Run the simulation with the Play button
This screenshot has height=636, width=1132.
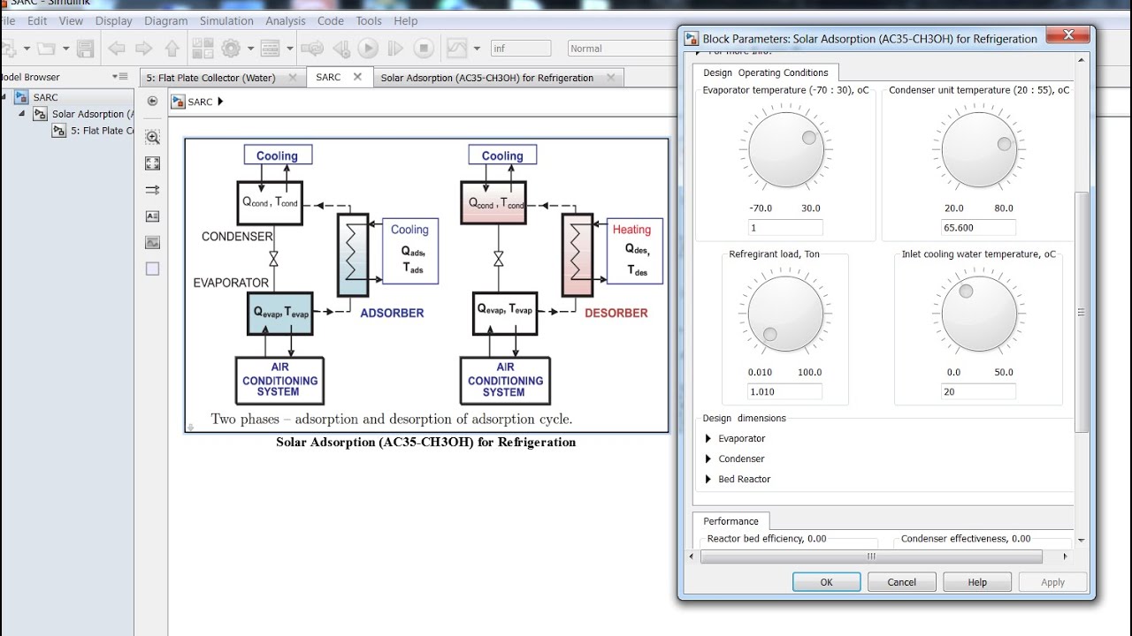pyautogui.click(x=368, y=49)
